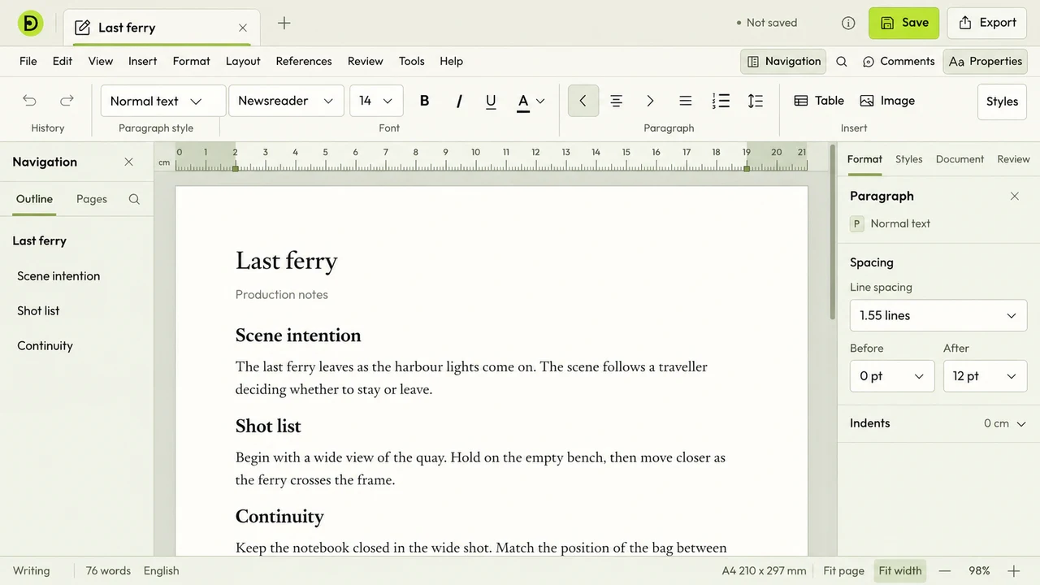
Task: Open the References menu
Action: pos(304,62)
